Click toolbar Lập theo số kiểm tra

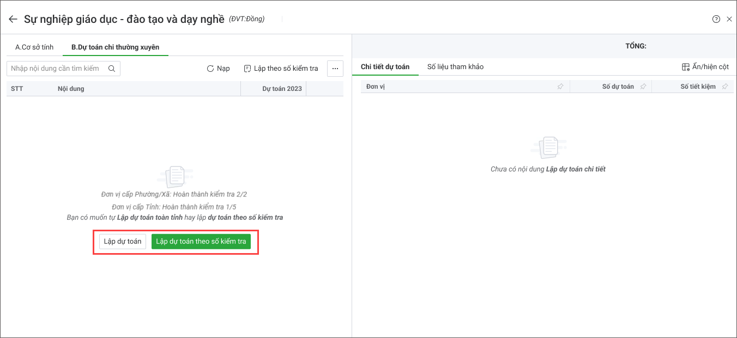pyautogui.click(x=281, y=69)
